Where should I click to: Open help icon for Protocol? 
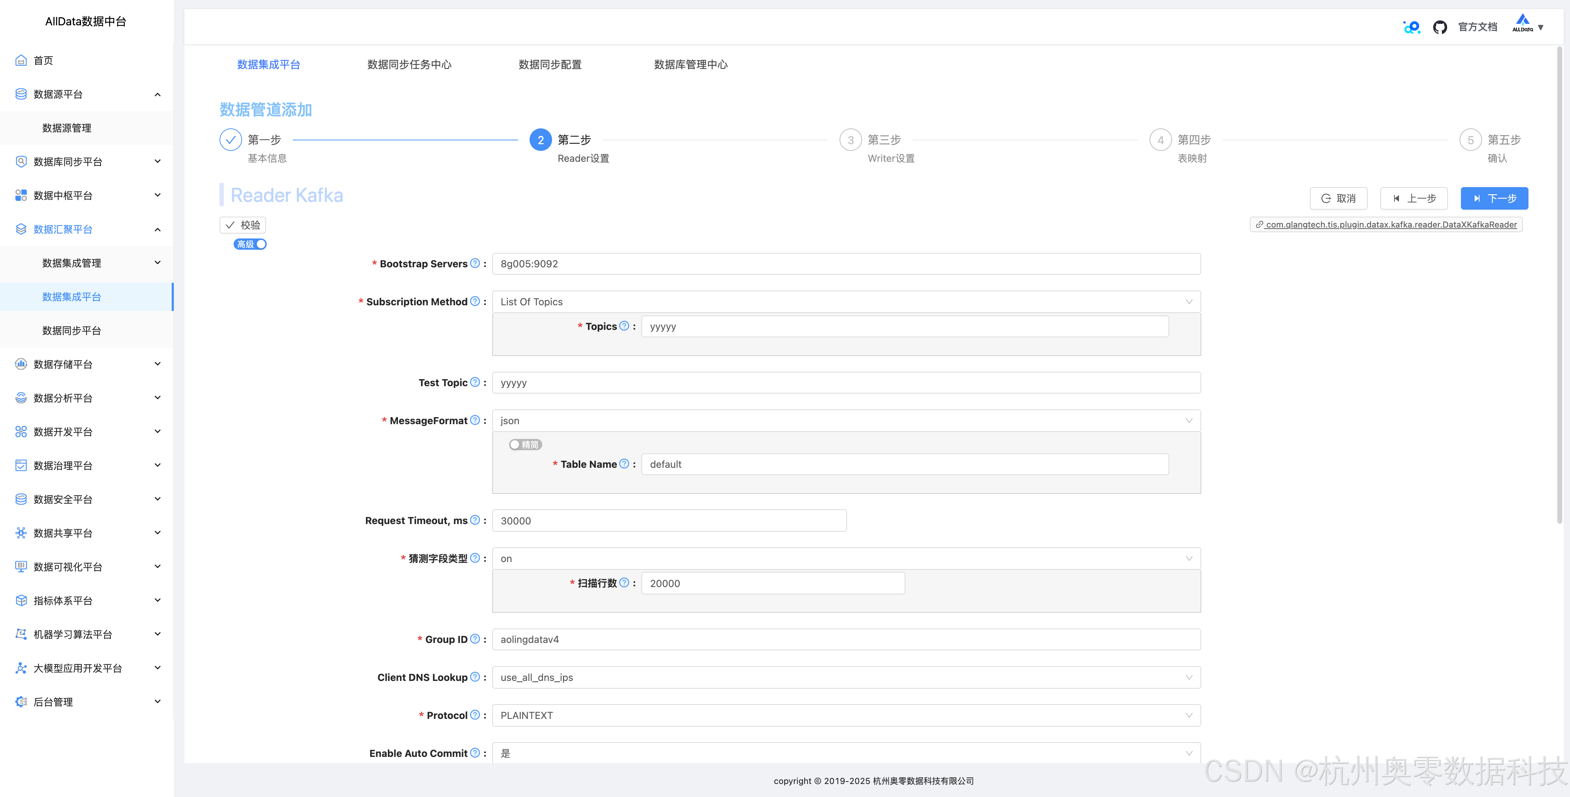pos(475,715)
